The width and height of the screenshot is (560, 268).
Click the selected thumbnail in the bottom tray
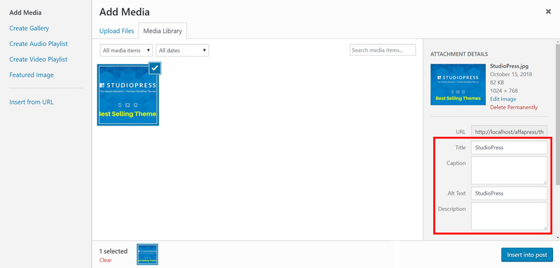(x=148, y=255)
